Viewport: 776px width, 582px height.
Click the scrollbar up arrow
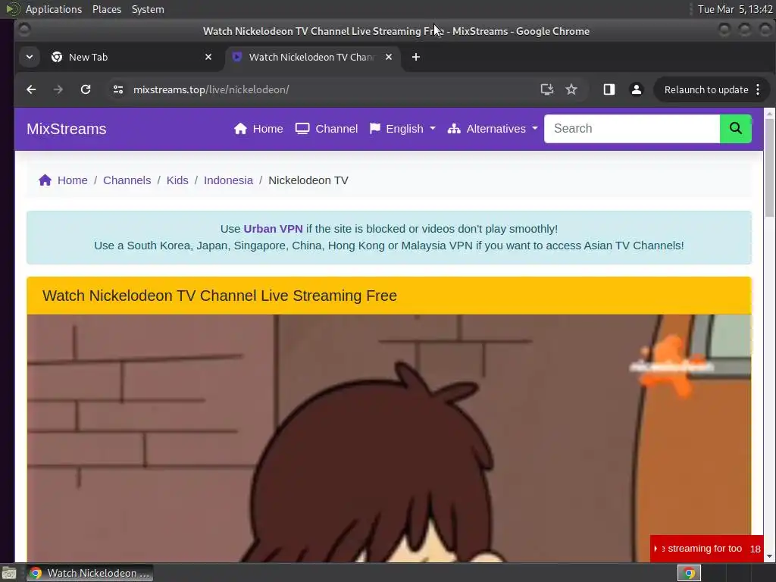click(x=769, y=114)
